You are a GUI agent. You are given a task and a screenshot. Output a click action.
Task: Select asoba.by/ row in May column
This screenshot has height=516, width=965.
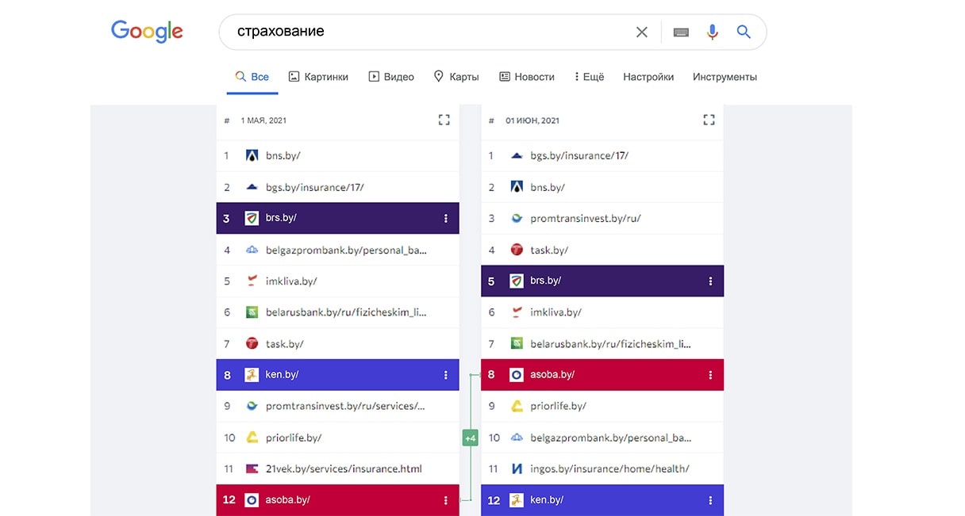click(338, 500)
